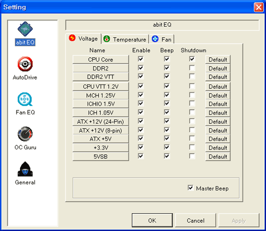Click Default button for +3.3V

point(218,148)
